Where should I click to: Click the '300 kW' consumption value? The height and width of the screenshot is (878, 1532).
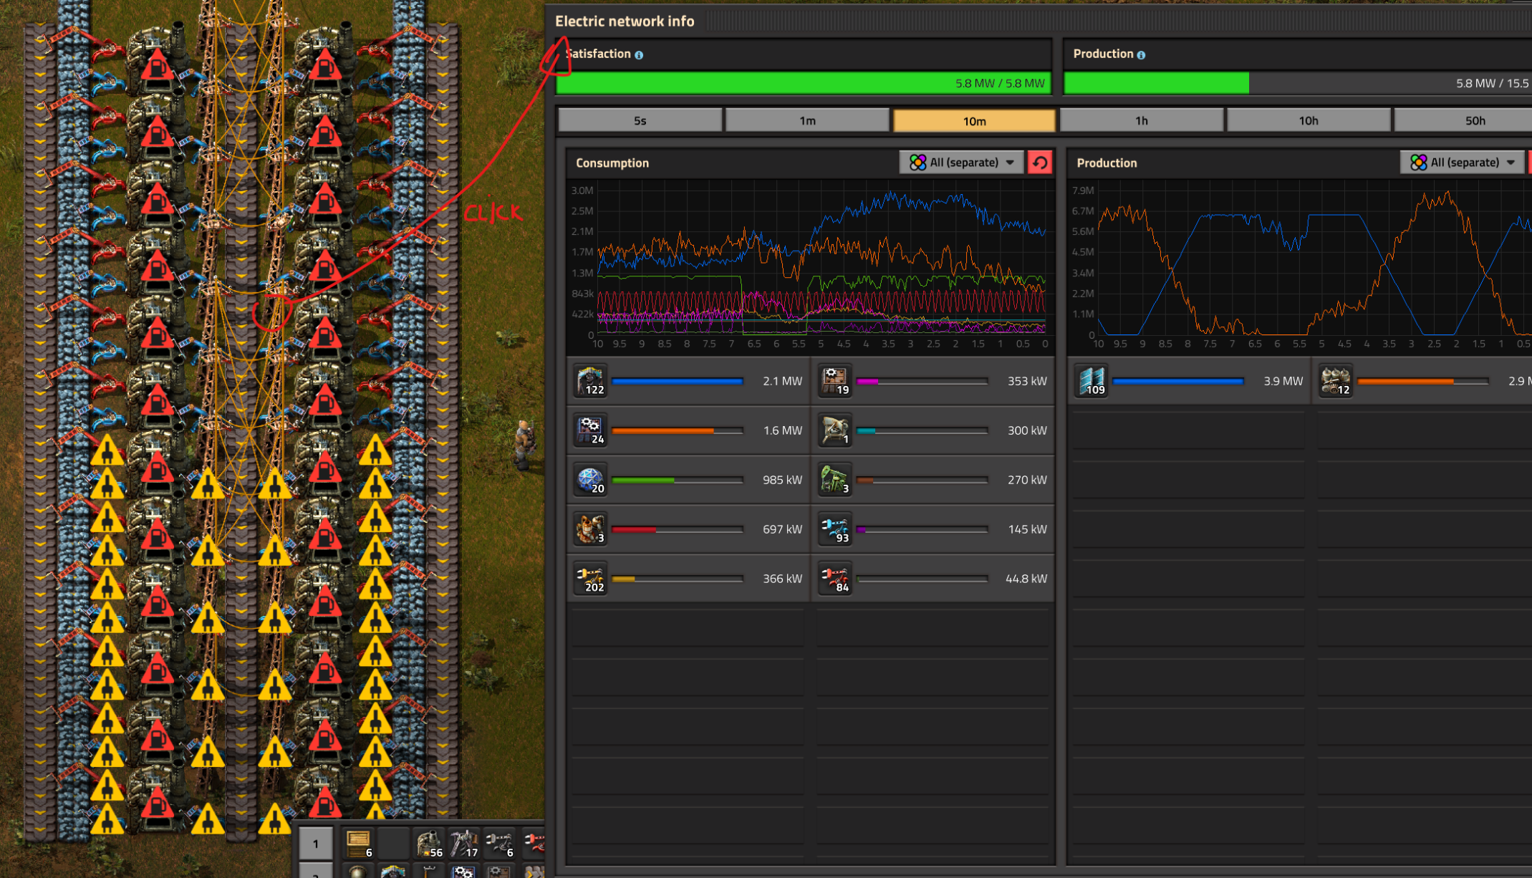pyautogui.click(x=1027, y=430)
